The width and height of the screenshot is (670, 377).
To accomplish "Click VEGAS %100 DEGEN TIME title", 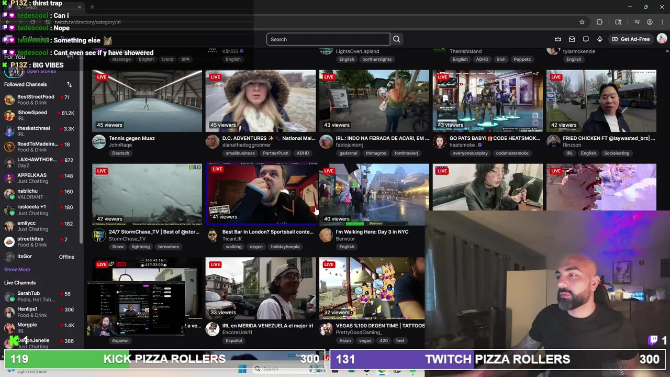I will tap(380, 326).
